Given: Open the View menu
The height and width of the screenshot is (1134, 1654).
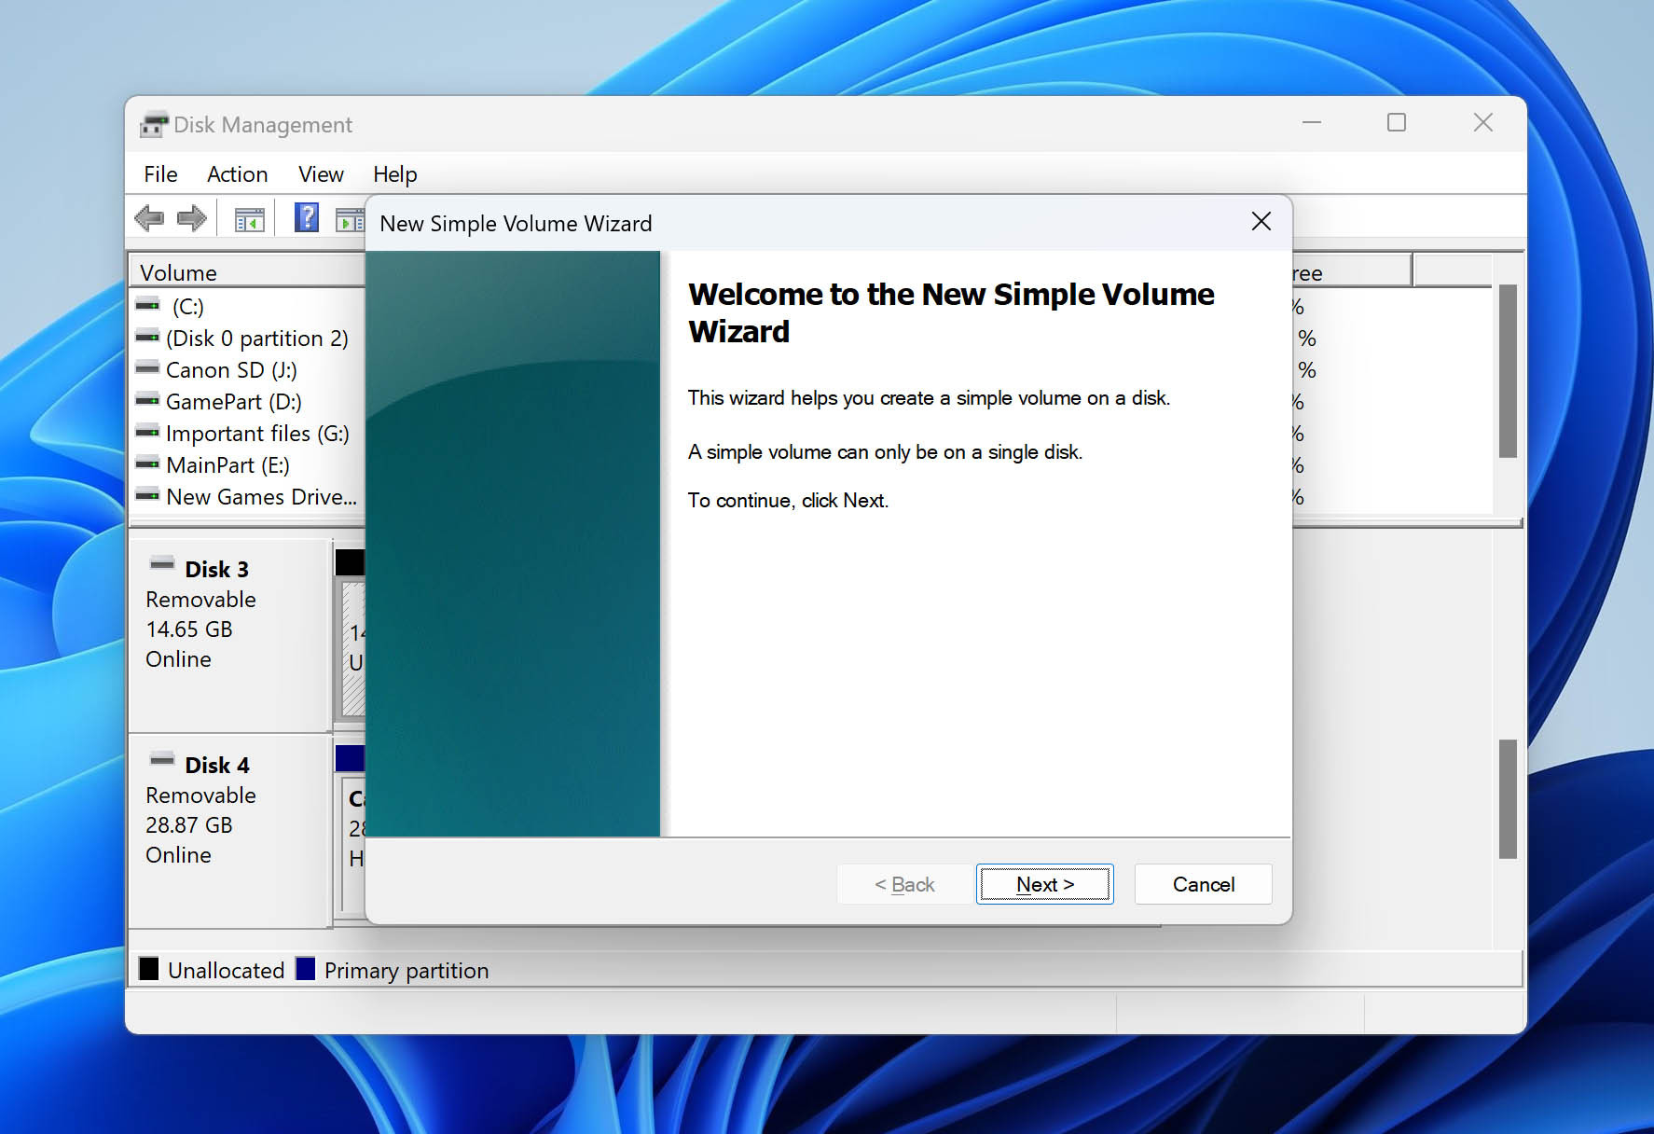Looking at the screenshot, I should [321, 174].
